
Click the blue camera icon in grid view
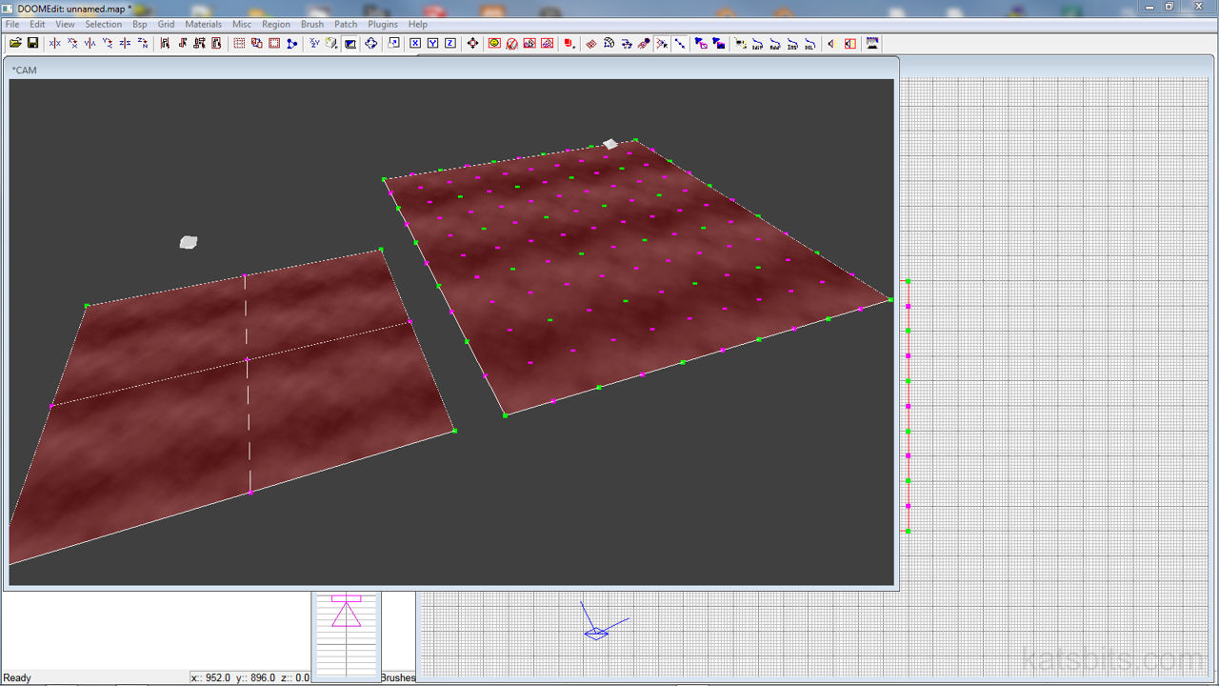click(x=596, y=633)
